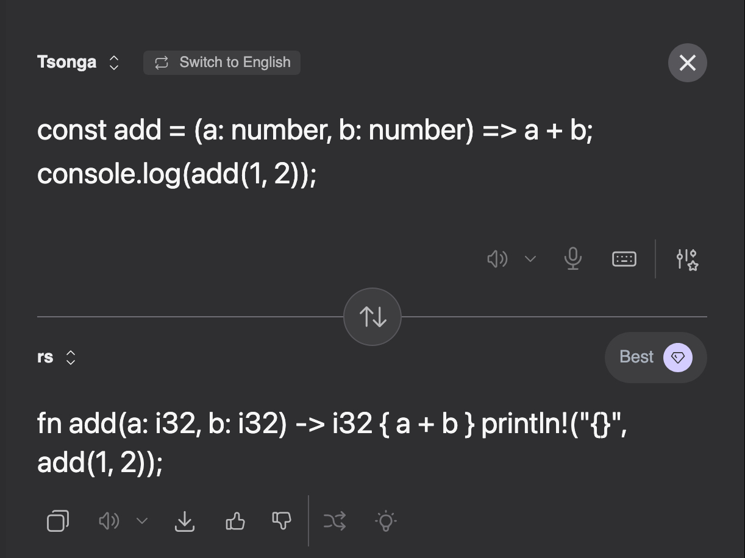Open the keyboard input icon

(x=624, y=259)
